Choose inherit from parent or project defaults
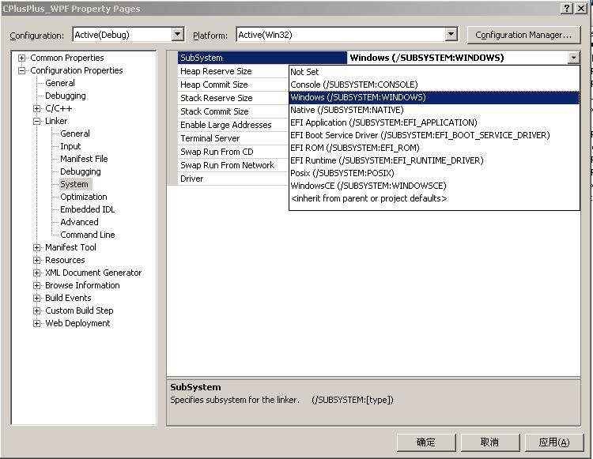The width and height of the screenshot is (593, 459). point(434,198)
